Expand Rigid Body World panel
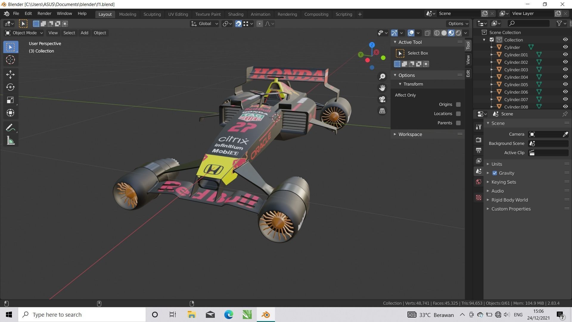The image size is (572, 322). click(x=509, y=200)
